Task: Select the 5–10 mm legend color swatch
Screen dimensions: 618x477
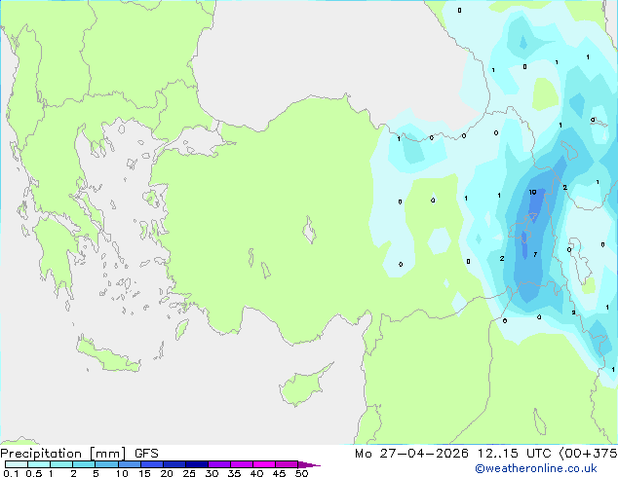Action: pyautogui.click(x=106, y=464)
